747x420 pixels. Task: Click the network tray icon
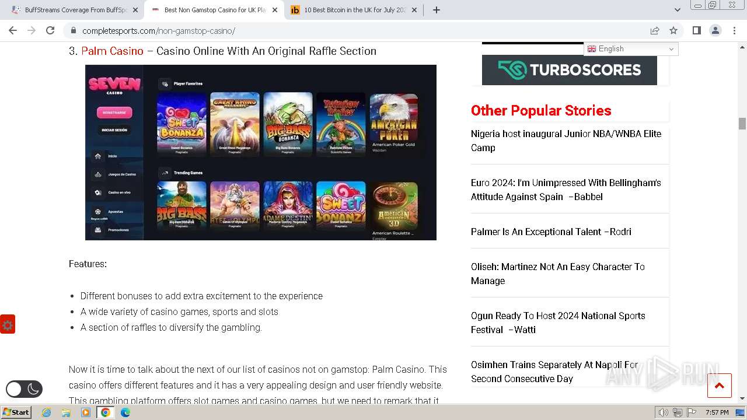677,412
